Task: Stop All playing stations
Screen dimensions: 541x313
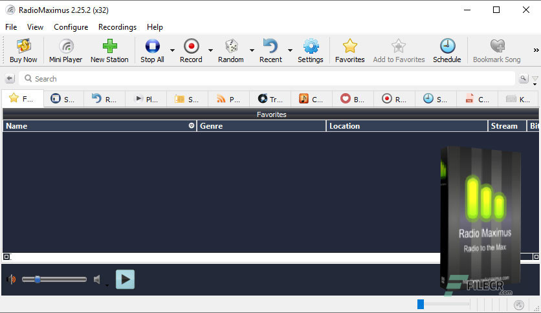Action: 152,50
